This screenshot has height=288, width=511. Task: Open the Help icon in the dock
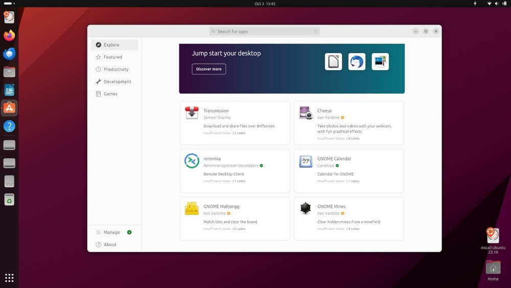9,126
